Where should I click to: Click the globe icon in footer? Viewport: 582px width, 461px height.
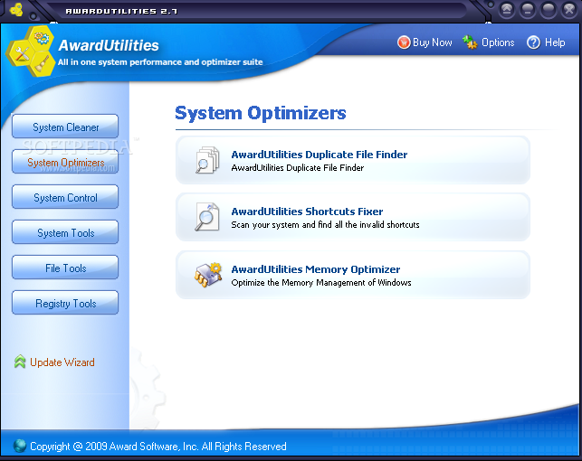(x=20, y=446)
